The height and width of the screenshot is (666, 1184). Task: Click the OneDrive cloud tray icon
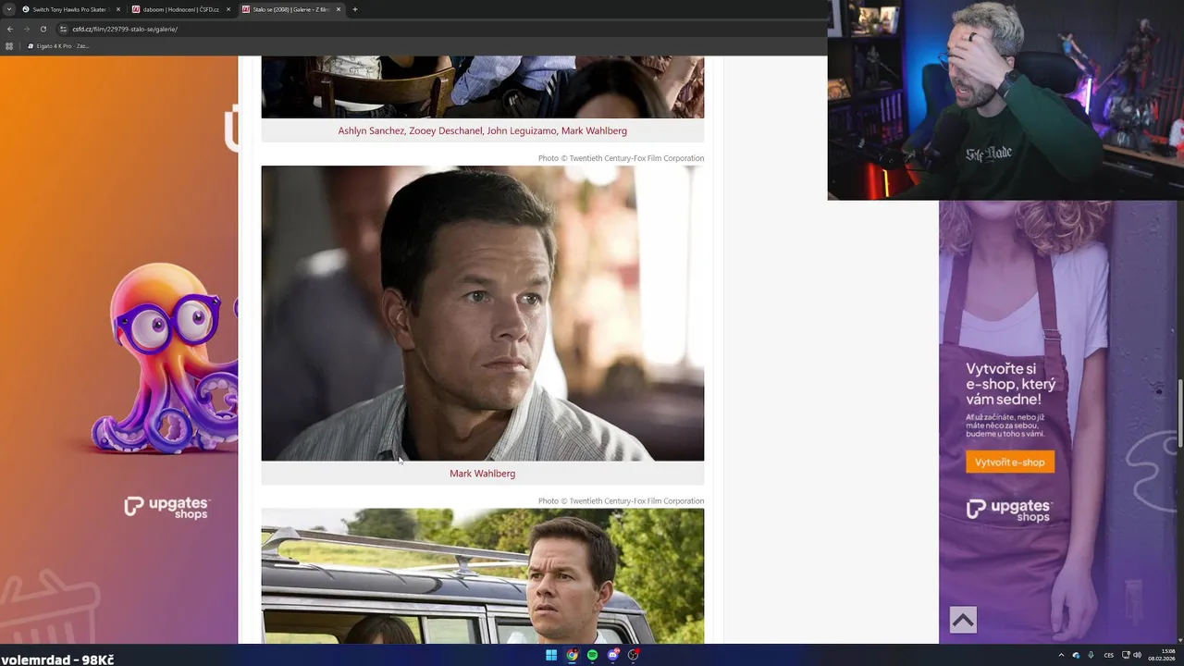click(1076, 655)
